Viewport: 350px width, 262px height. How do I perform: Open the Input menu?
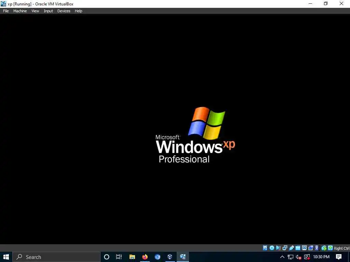coord(48,11)
